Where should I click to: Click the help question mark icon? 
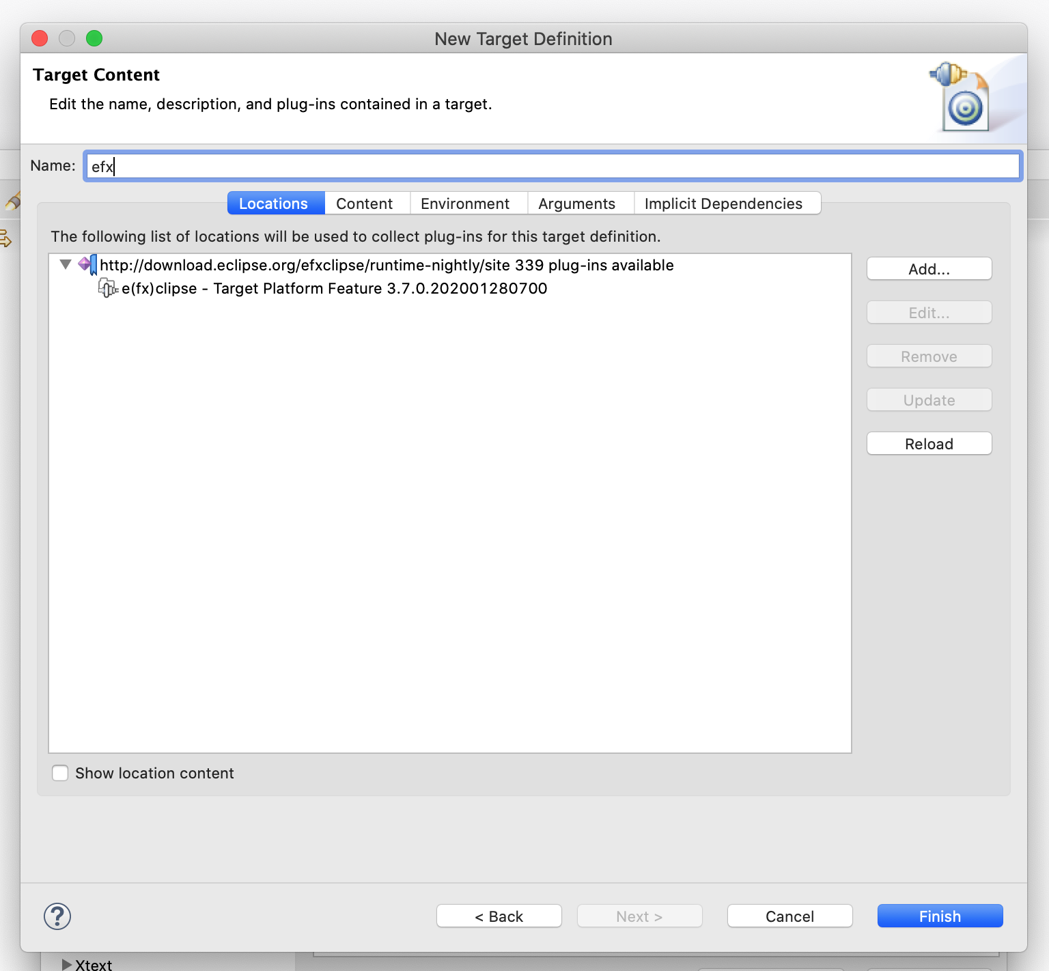click(57, 916)
